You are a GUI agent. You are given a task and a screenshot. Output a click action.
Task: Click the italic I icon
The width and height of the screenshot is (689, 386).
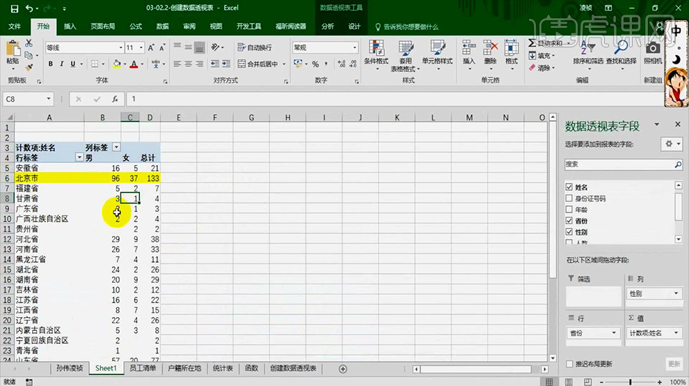click(62, 64)
